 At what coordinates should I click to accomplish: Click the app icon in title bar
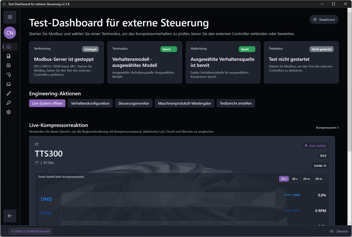(4, 4)
